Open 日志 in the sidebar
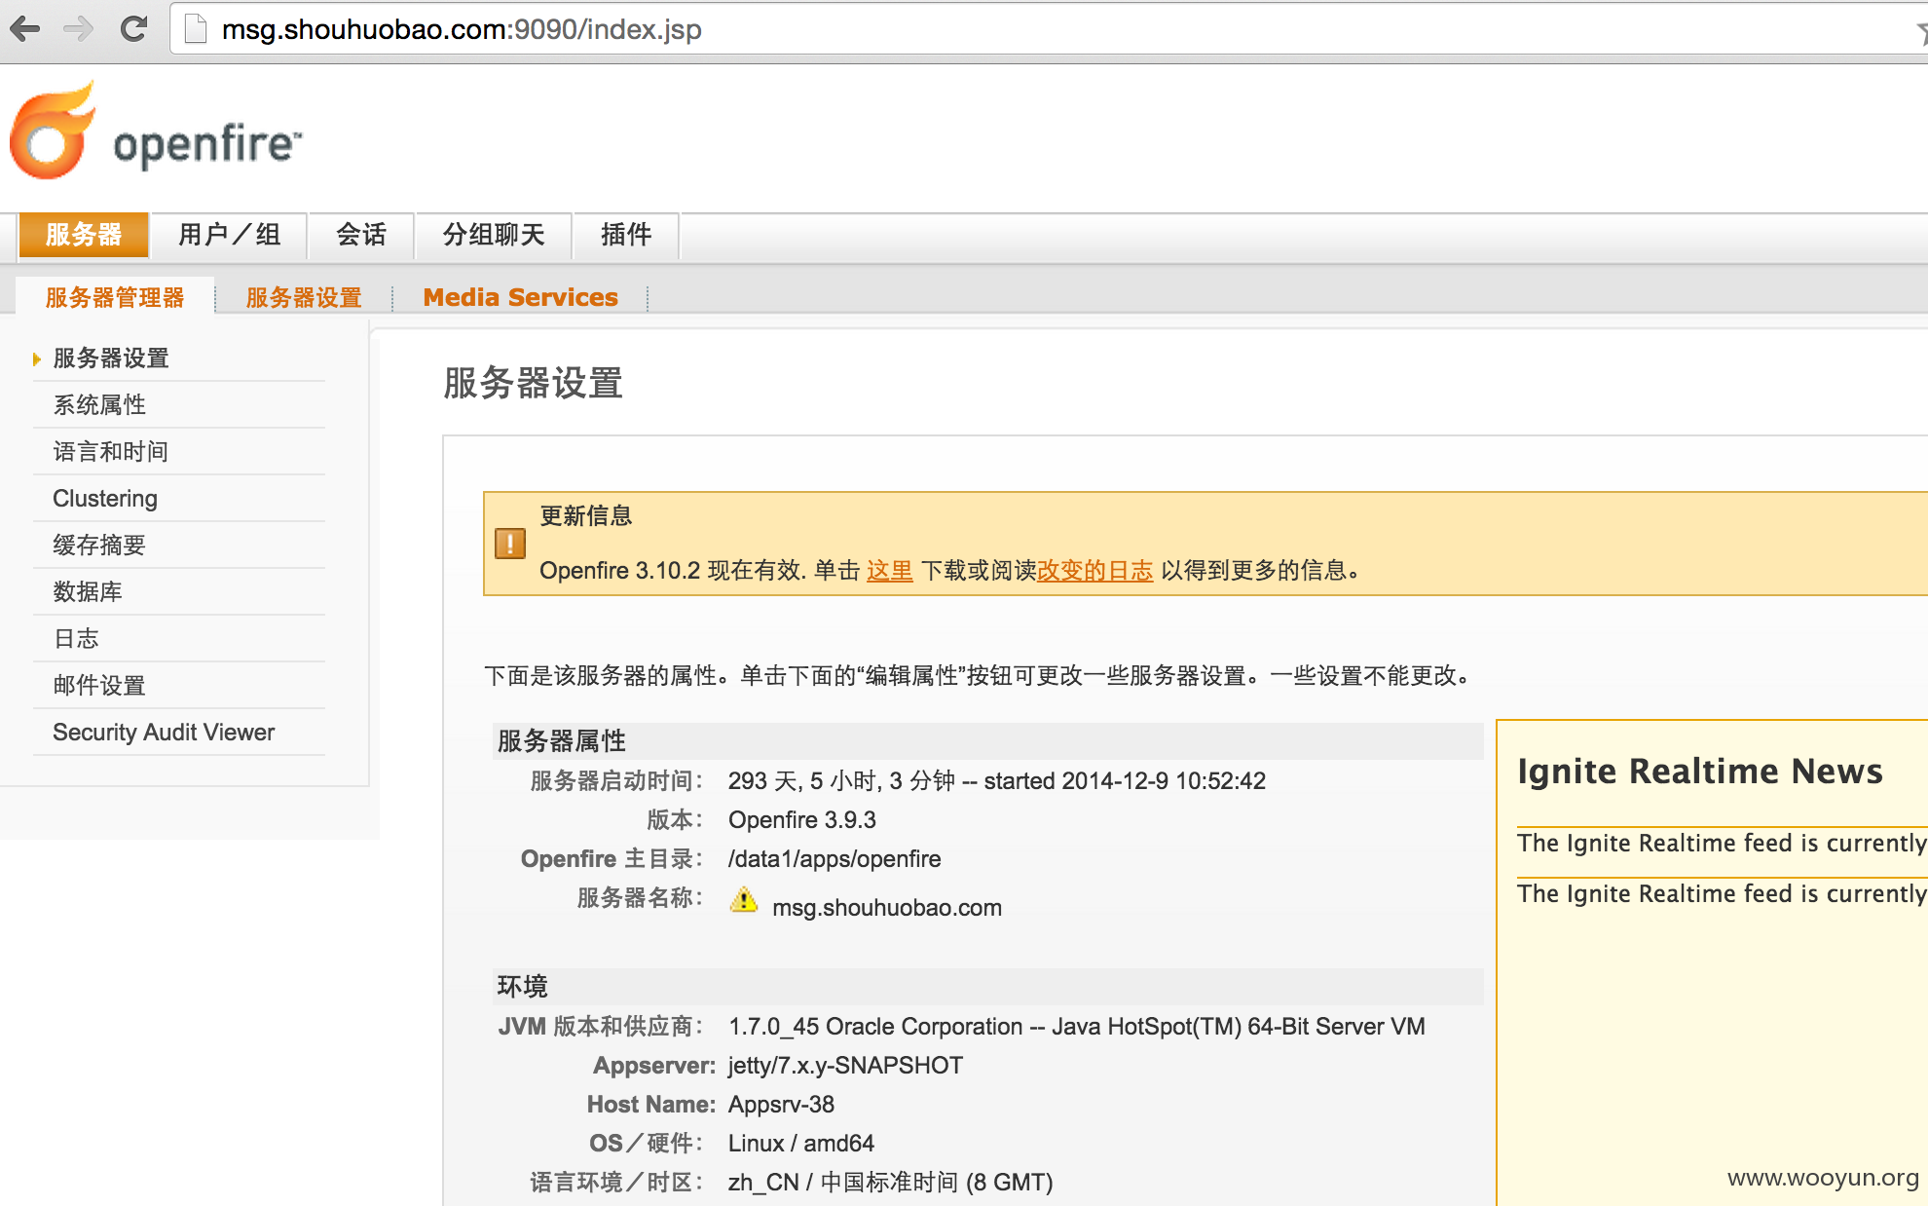The height and width of the screenshot is (1206, 1928). coord(76,639)
